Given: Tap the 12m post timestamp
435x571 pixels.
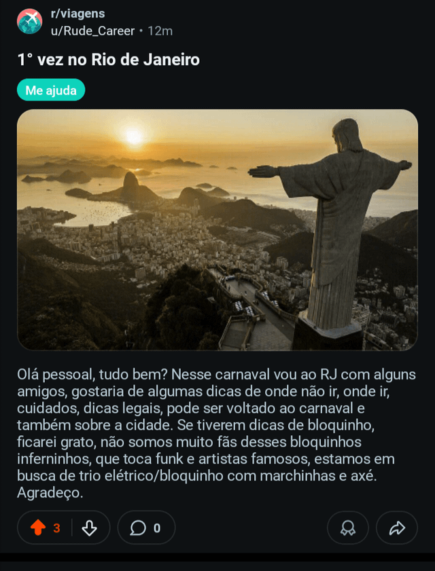Looking at the screenshot, I should pyautogui.click(x=160, y=31).
